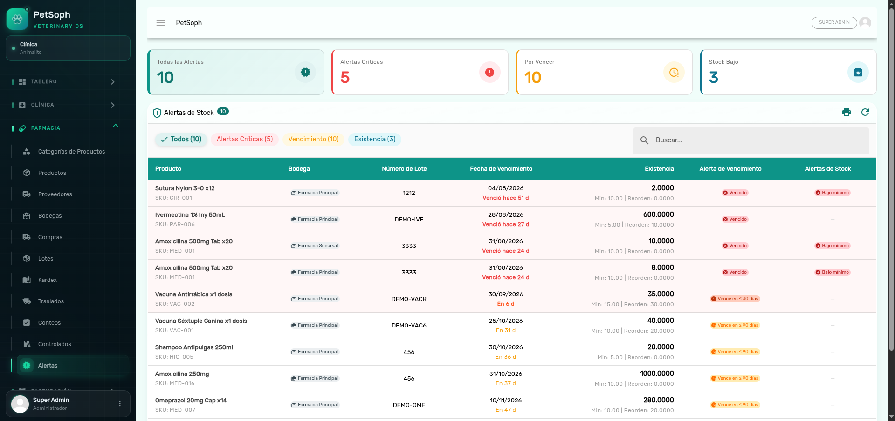
Task: Click the Por Vencer clock icon
Action: pos(674,72)
